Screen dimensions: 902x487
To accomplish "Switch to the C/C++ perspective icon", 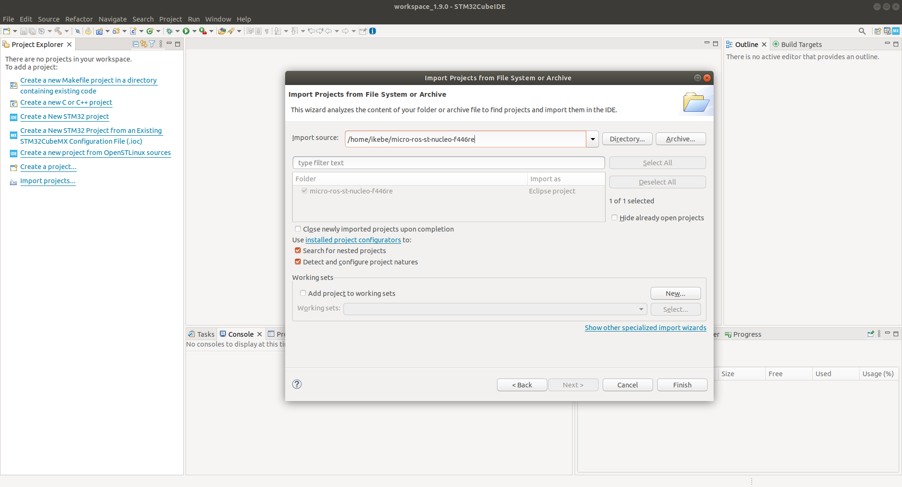I will tap(887, 31).
